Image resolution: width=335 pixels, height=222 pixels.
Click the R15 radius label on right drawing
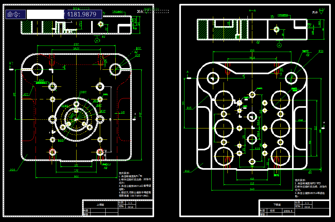pyautogui.click(x=189, y=108)
